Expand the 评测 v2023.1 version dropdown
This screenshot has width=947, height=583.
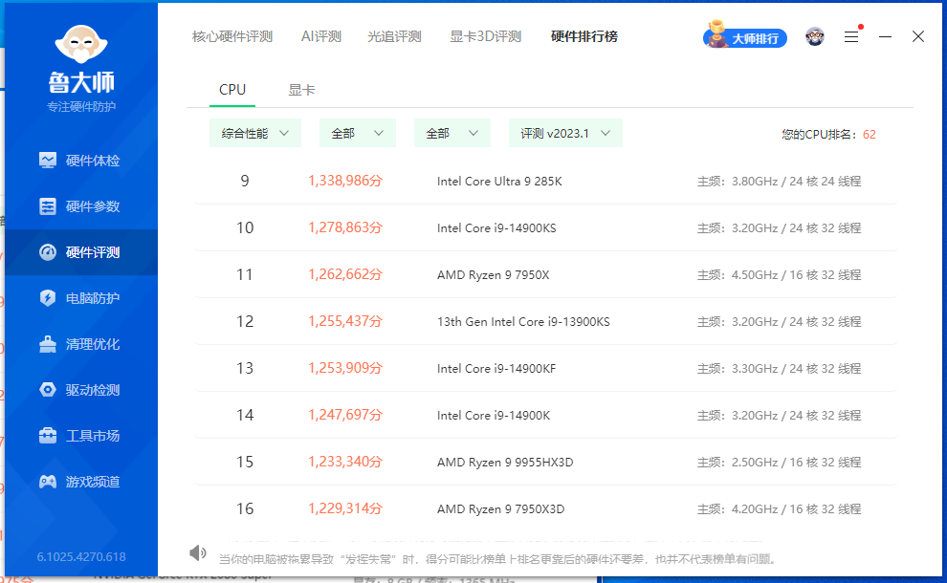pos(565,134)
